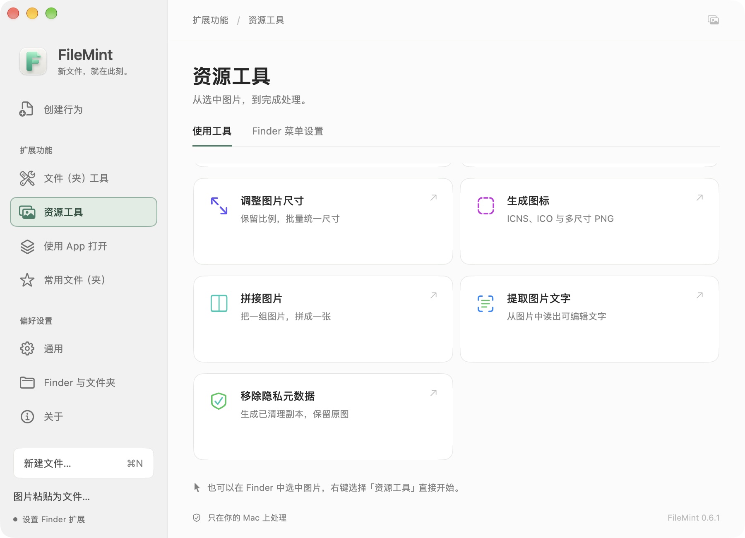
Task: Open the arrow on the 拼接图片 card
Action: [x=433, y=295]
